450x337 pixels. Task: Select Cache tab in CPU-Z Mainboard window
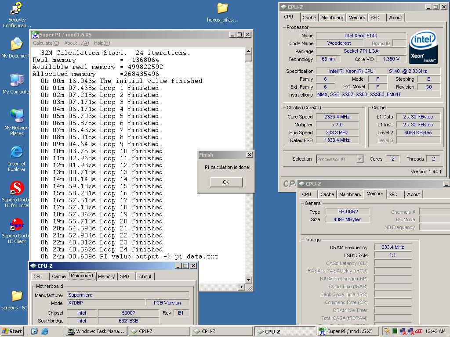pyautogui.click(x=58, y=276)
